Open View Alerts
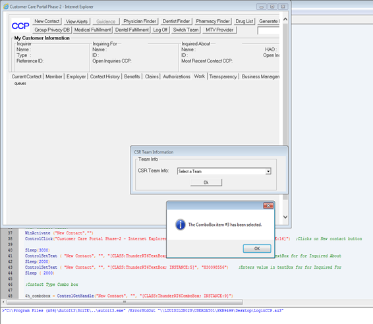373x324 pixels. [x=76, y=21]
